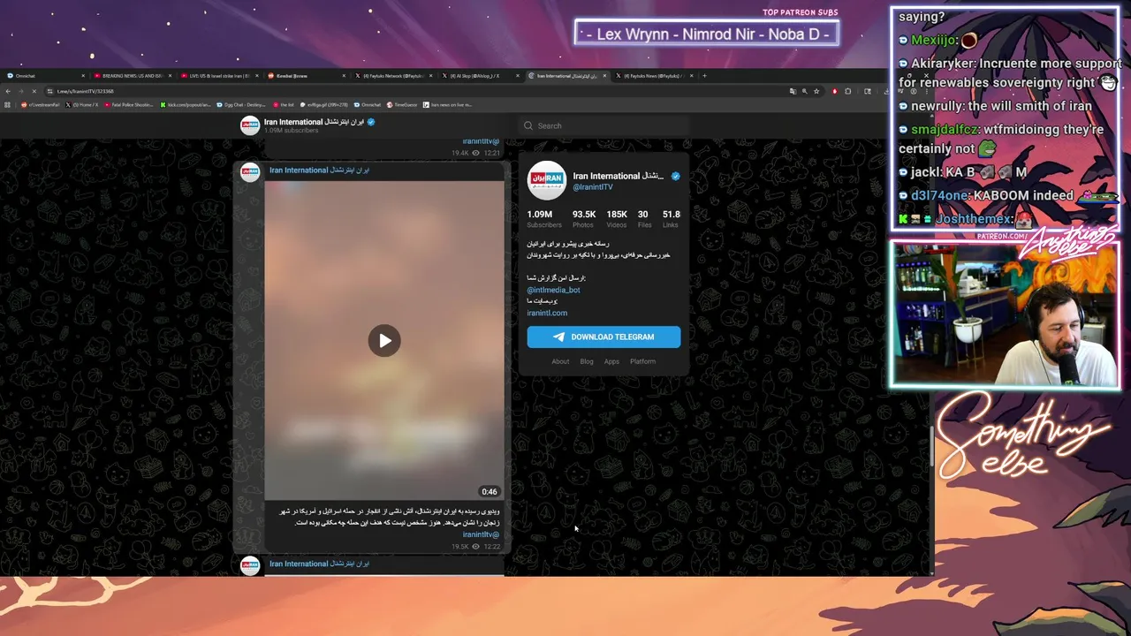
Task: Click the Iran International header avatar
Action: click(x=250, y=125)
